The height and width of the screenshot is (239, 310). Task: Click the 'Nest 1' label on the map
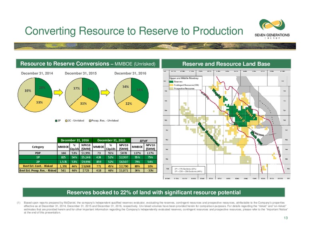point(250,115)
